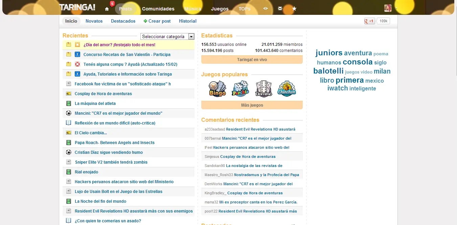
Task: Open Sandokan90's La nostalgia de las revistas link
Action: click(x=254, y=166)
